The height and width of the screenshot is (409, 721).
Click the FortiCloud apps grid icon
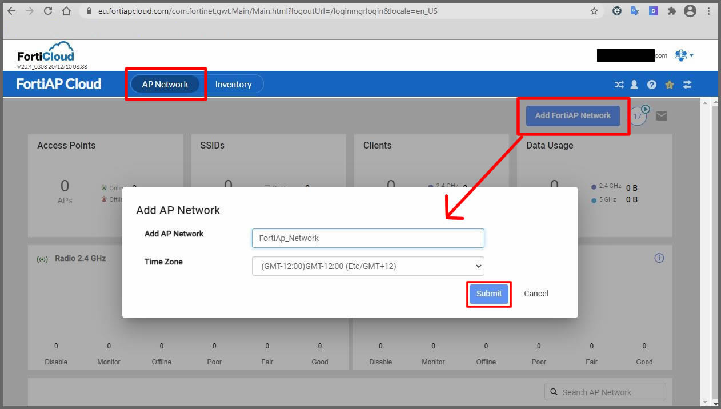click(680, 55)
